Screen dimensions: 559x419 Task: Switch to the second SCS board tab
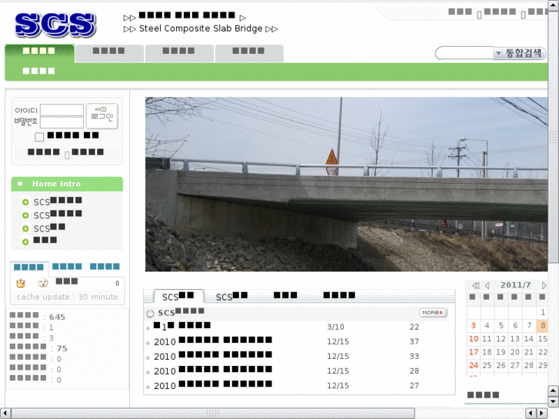(x=231, y=297)
